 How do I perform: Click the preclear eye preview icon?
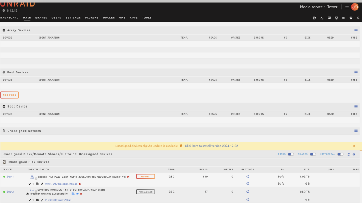(77, 194)
